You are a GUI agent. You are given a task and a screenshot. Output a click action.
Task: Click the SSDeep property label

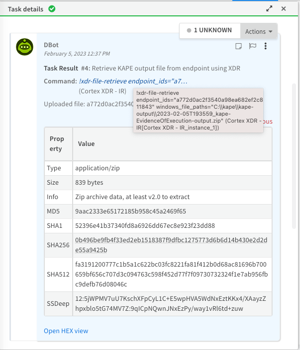[x=58, y=303]
